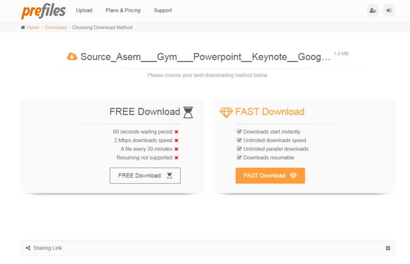The width and height of the screenshot is (410, 264).
Task: Click the 1.8 MB file size
Action: tap(341, 53)
